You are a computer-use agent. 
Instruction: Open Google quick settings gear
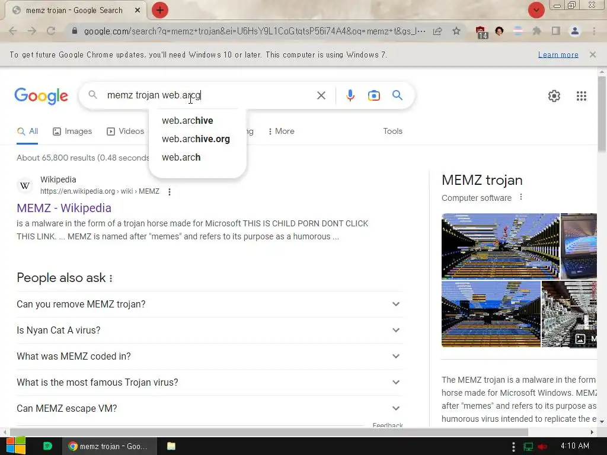tap(554, 95)
